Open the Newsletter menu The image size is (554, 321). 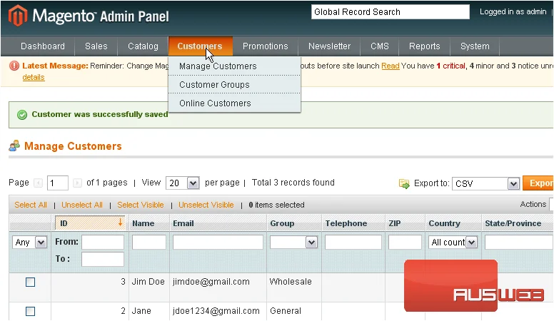point(329,46)
